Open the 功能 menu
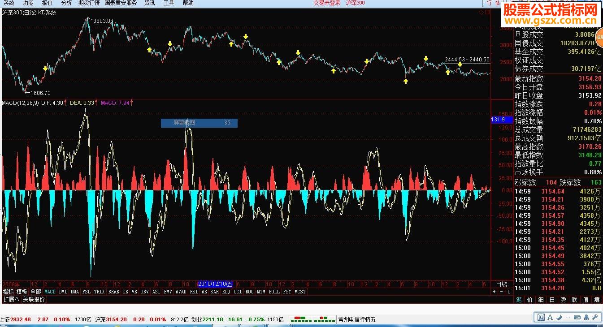This screenshot has height=327, width=603. tap(28, 3)
